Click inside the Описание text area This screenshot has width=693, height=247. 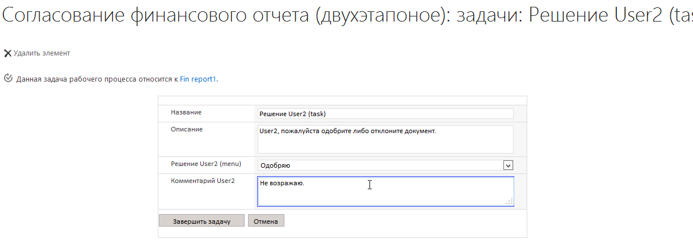385,143
